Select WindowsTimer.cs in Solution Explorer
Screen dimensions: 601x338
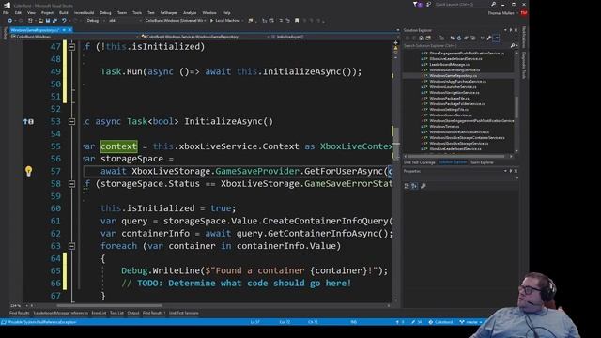pos(444,127)
